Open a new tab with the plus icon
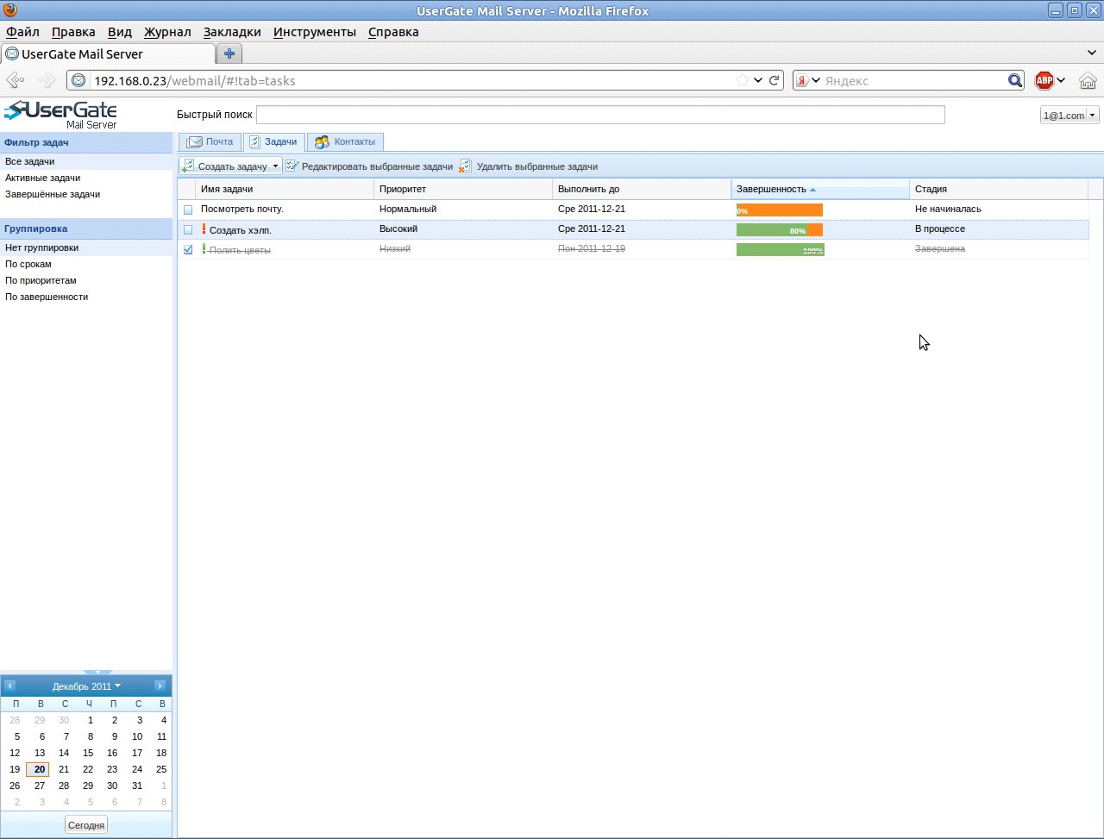The image size is (1104, 839). (229, 53)
